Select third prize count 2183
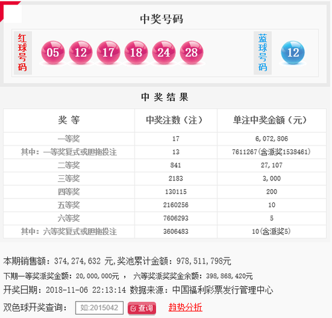Image resolution: width=332 pixels, height=318 pixels. pos(176,179)
